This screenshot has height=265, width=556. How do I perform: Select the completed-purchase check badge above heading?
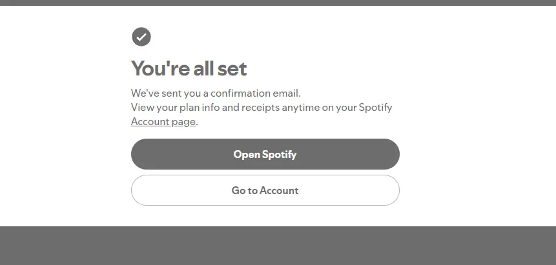point(141,37)
